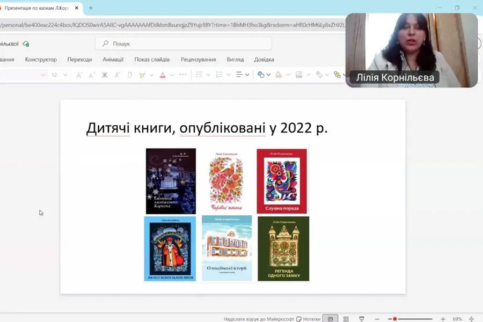Open the Анімації tab

click(113, 60)
